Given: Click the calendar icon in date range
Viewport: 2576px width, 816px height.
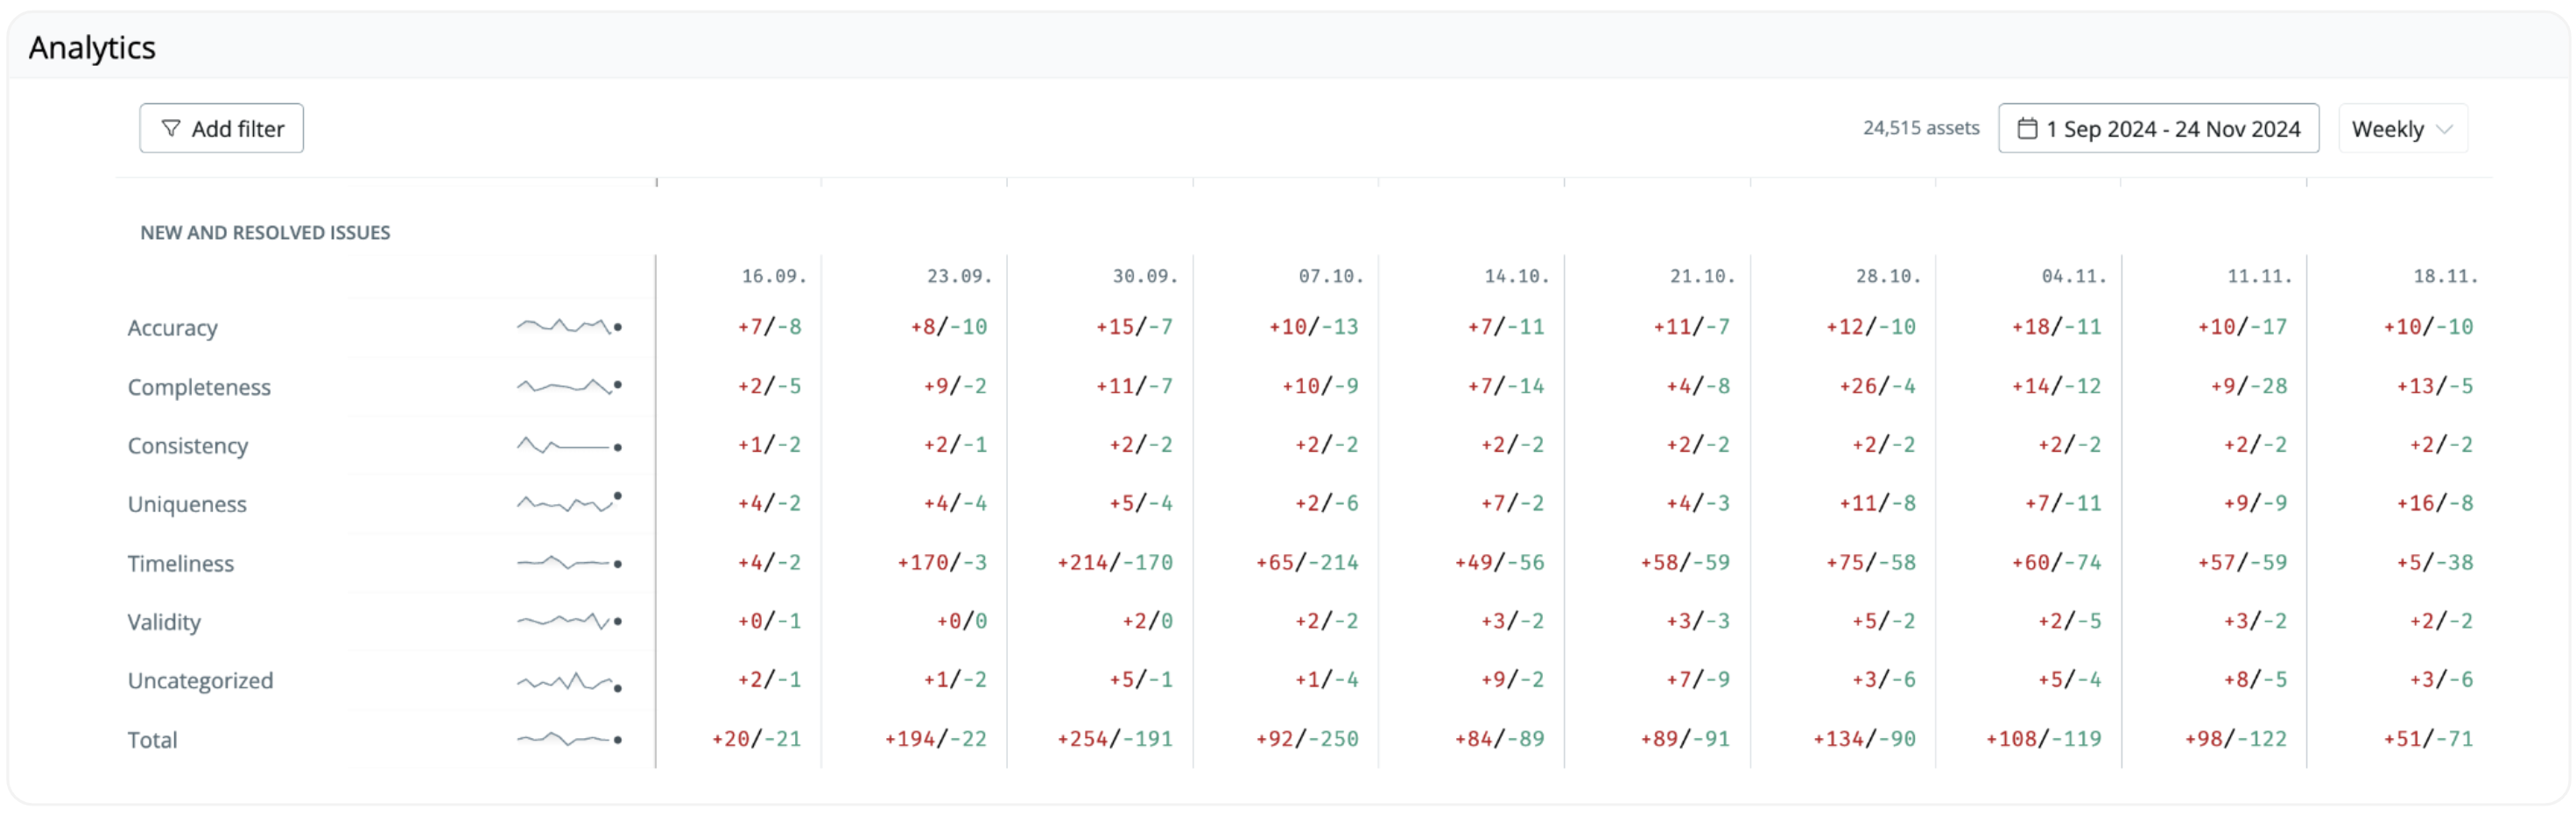Looking at the screenshot, I should 2027,129.
